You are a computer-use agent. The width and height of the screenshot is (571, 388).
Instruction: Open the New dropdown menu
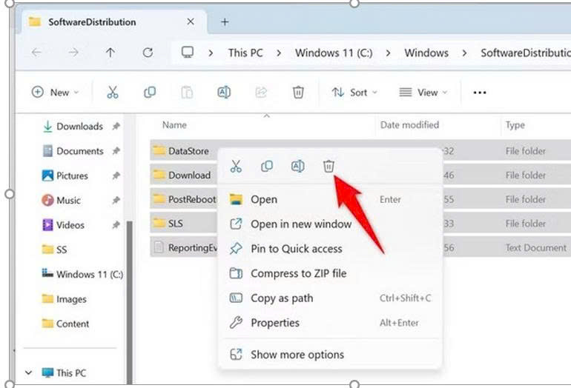[x=56, y=93]
